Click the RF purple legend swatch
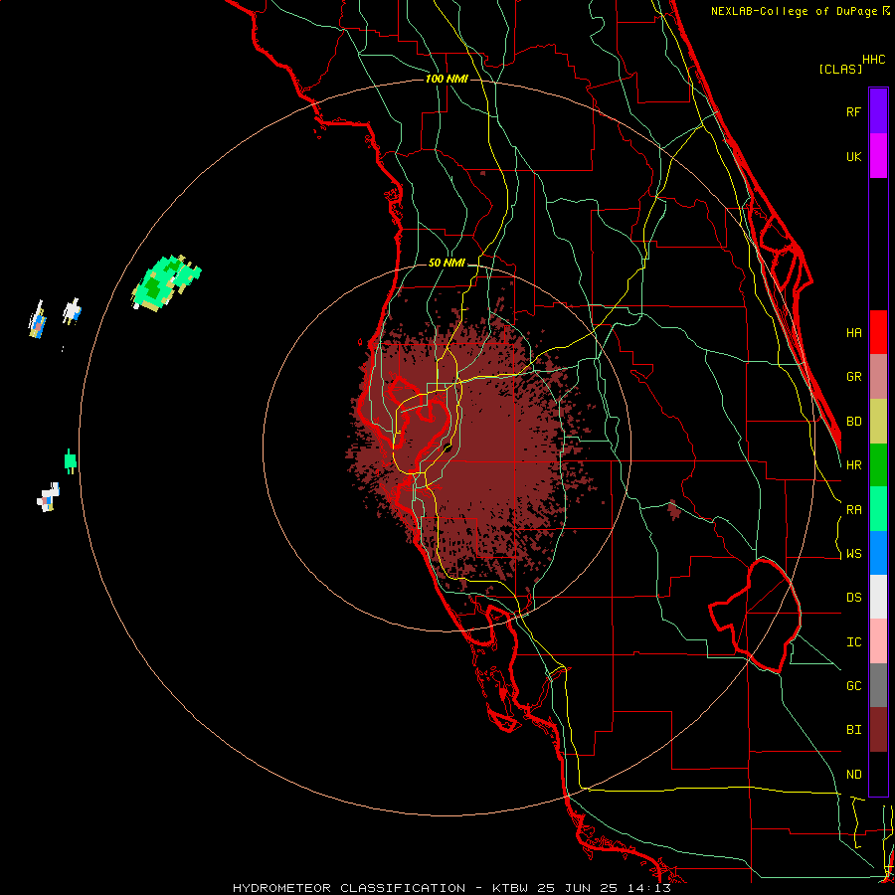Viewport: 895px width, 895px height. coord(878,111)
